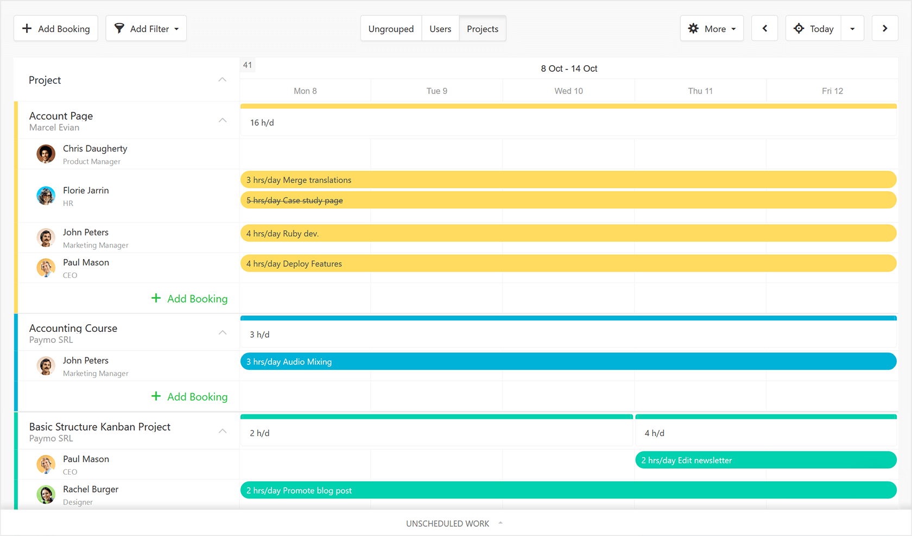Image resolution: width=912 pixels, height=536 pixels.
Task: Collapse the Account Page project group
Action: [223, 120]
